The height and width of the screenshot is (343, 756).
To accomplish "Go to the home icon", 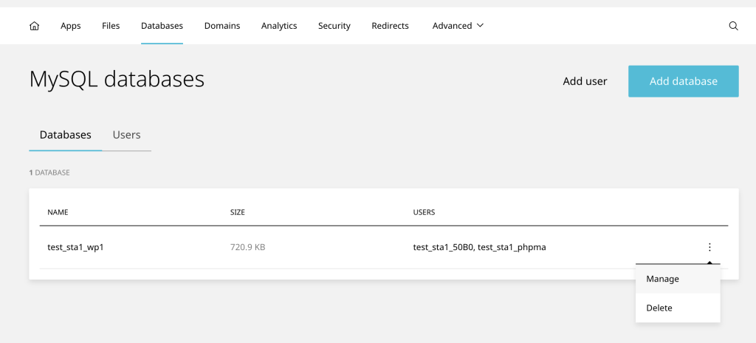I will pos(34,26).
